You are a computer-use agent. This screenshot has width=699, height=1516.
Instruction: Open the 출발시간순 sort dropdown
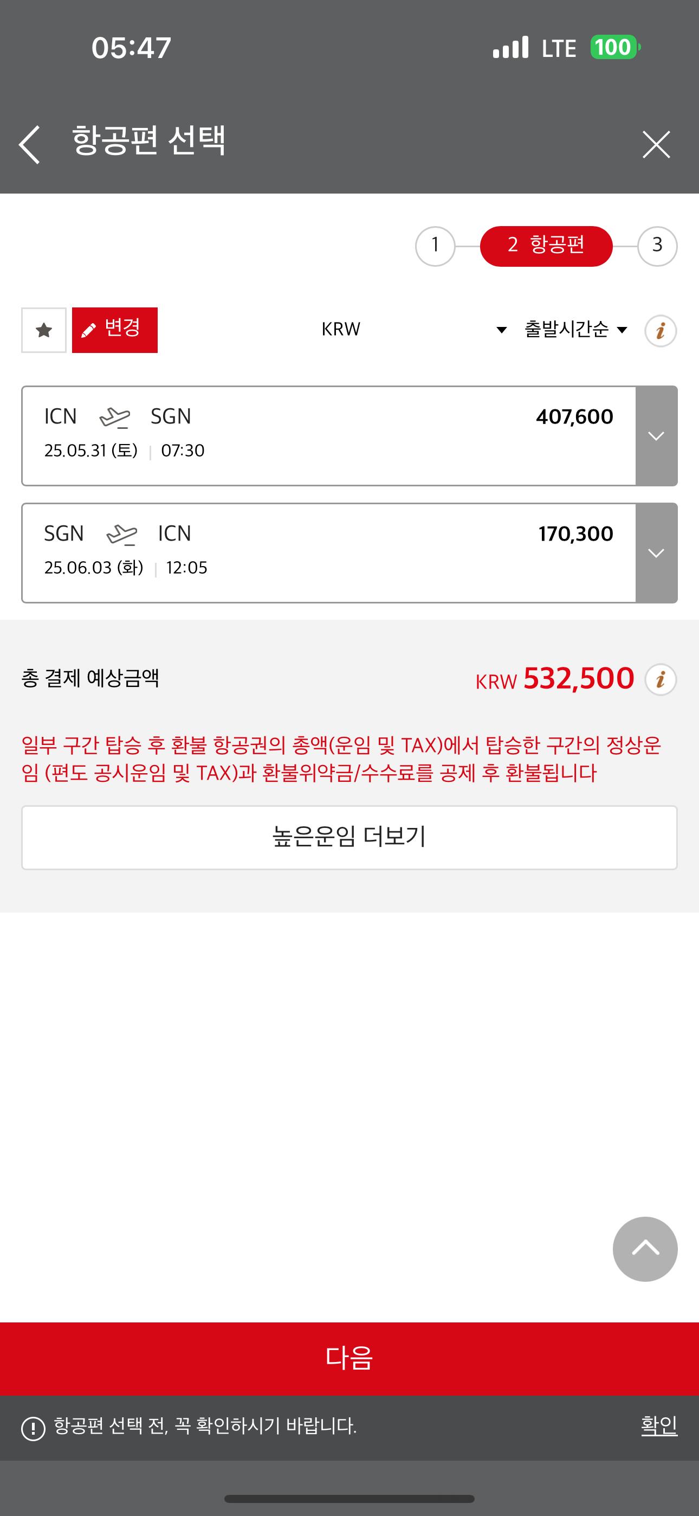point(575,330)
